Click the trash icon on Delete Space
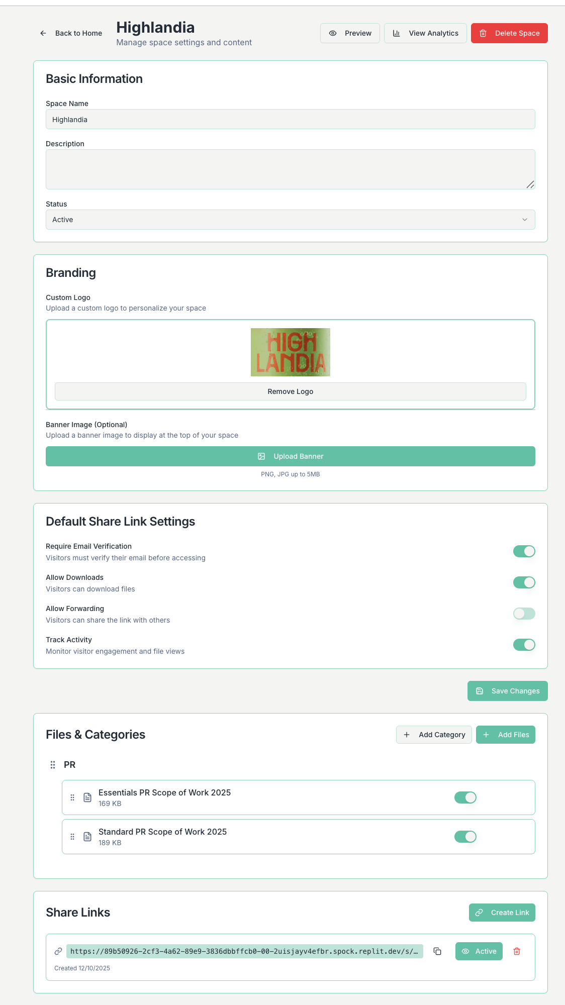 484,33
